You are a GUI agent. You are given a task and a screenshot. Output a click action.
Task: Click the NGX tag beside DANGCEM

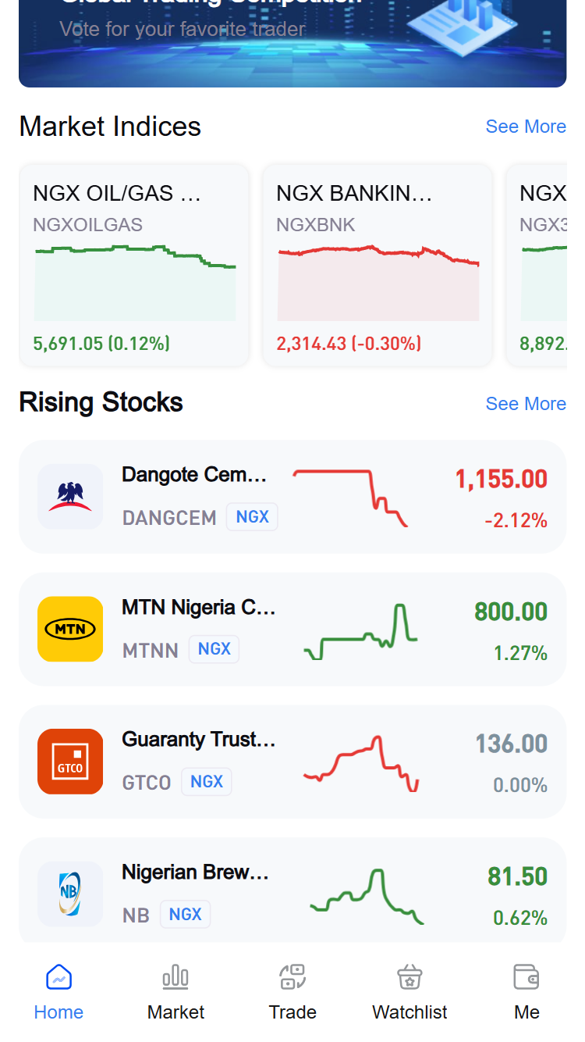coord(252,517)
